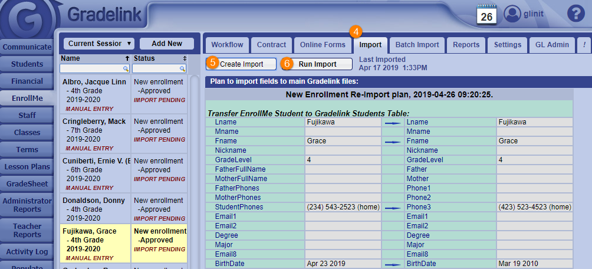Sort list by Name column arrow
592x269 pixels.
pos(127,58)
